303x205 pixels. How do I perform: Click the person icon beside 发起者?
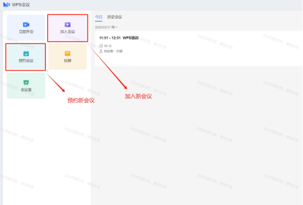101,51
